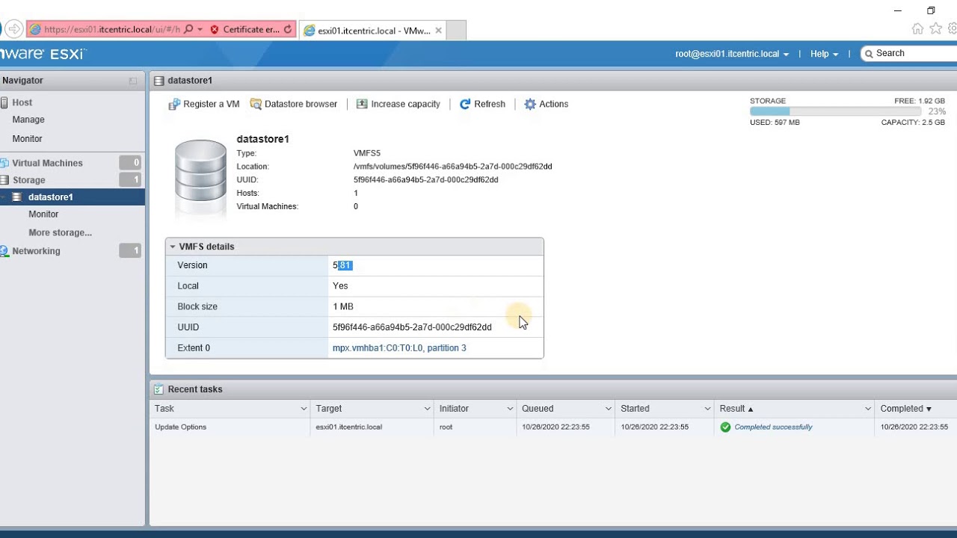Collapse the VMFS details section
The height and width of the screenshot is (538, 957).
point(173,247)
